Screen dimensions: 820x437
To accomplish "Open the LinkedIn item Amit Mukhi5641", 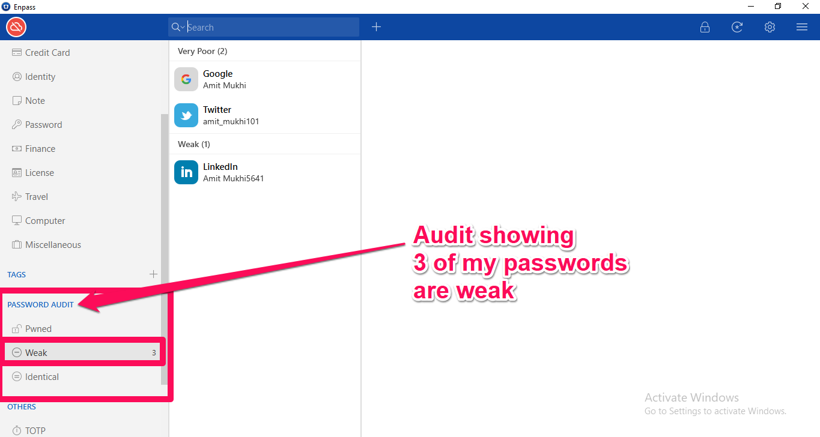I will 265,172.
